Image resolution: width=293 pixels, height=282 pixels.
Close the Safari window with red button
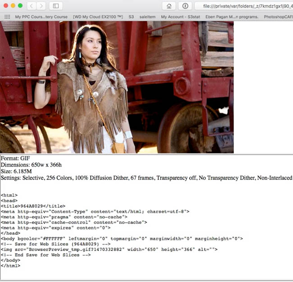click(x=6, y=6)
